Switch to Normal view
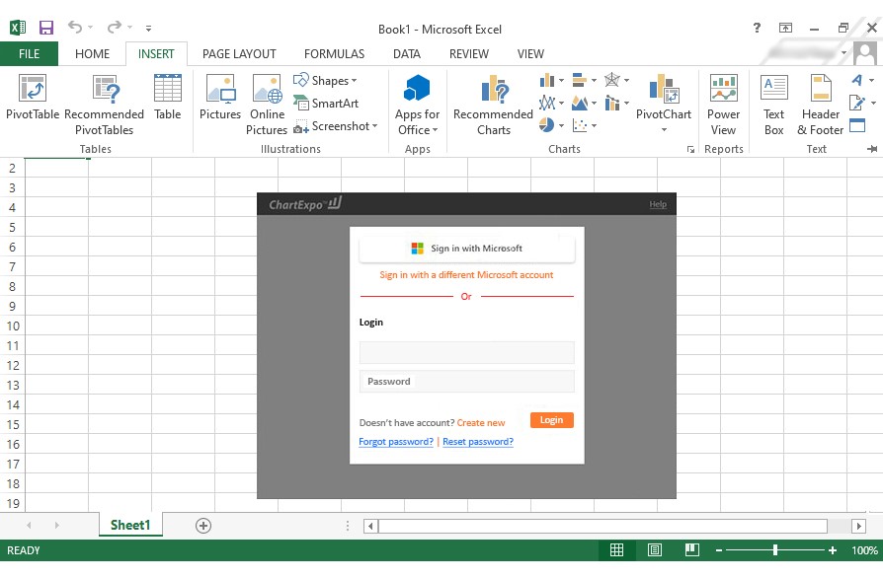 click(x=616, y=550)
